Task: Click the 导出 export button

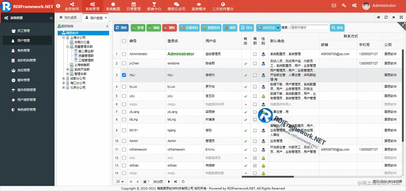Action: coord(247,28)
